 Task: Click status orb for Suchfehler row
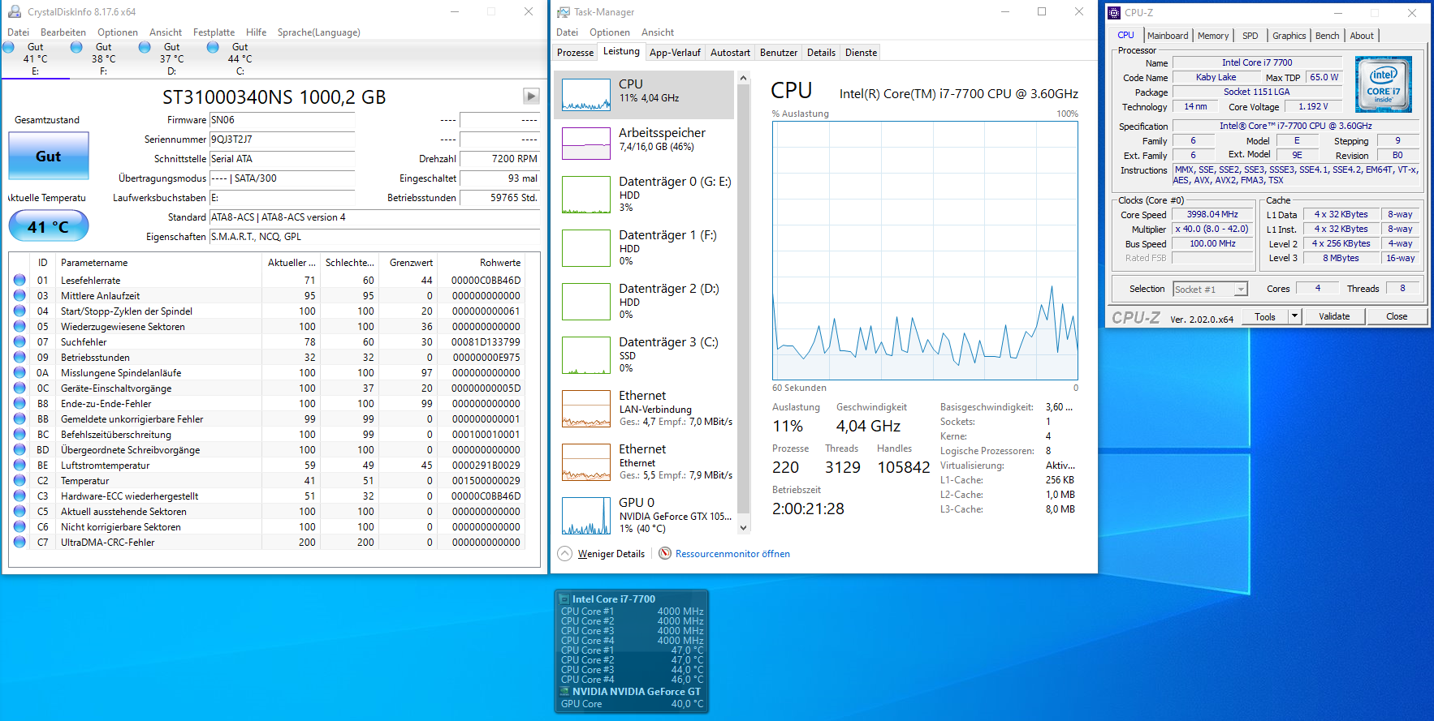tap(19, 341)
